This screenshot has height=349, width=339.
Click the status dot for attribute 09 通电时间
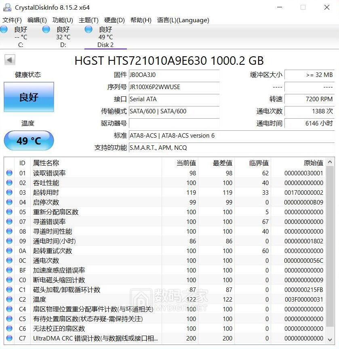[x=9, y=241]
